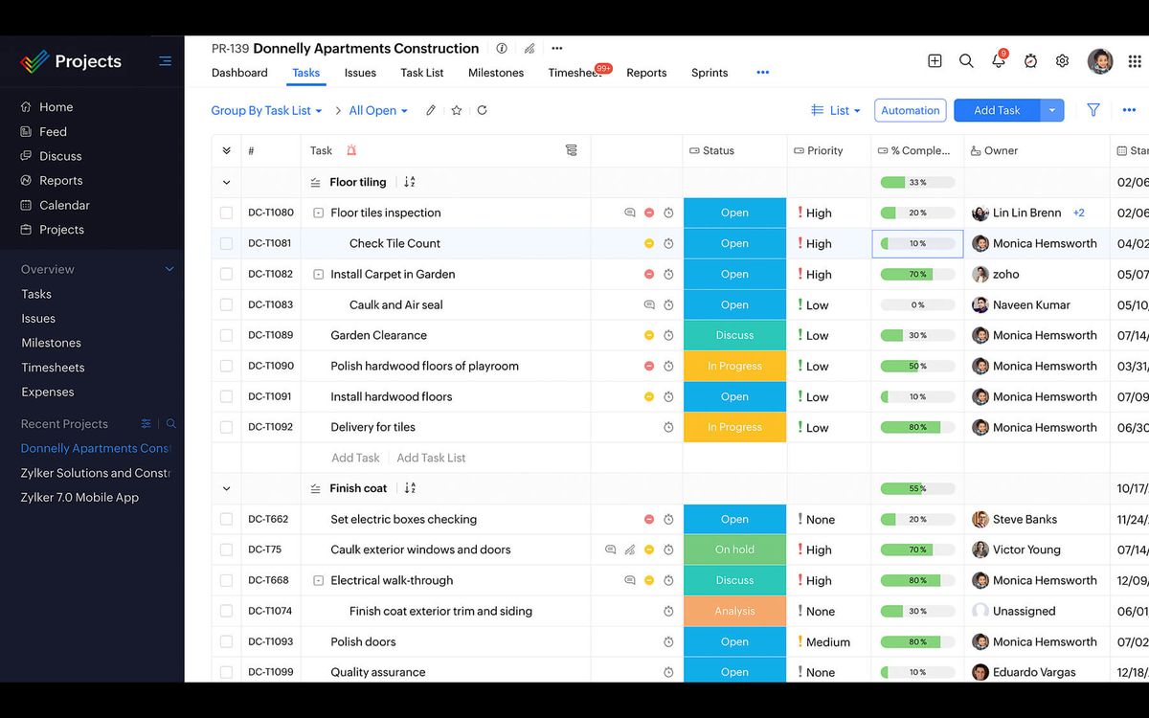Open more options beside filter icon
The height and width of the screenshot is (718, 1149).
coord(1129,110)
